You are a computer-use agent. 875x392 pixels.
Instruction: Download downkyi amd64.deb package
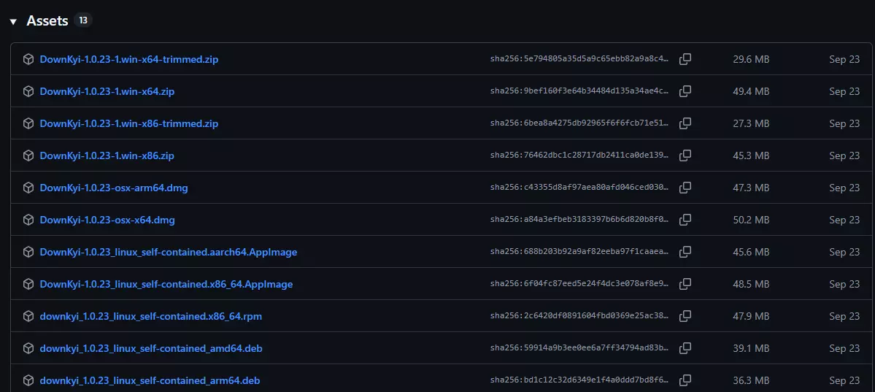pyautogui.click(x=150, y=348)
